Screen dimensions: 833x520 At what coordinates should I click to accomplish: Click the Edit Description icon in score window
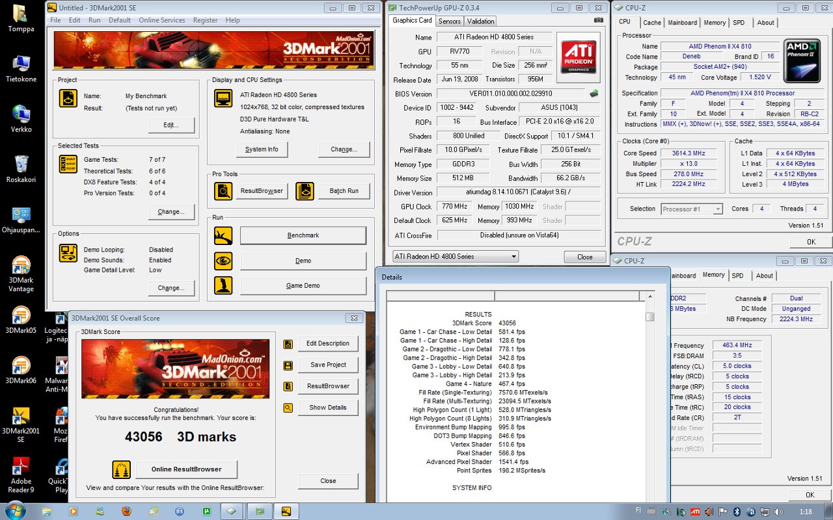click(x=288, y=344)
